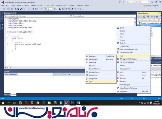Select Open Folder in File Explorer

click(133, 88)
